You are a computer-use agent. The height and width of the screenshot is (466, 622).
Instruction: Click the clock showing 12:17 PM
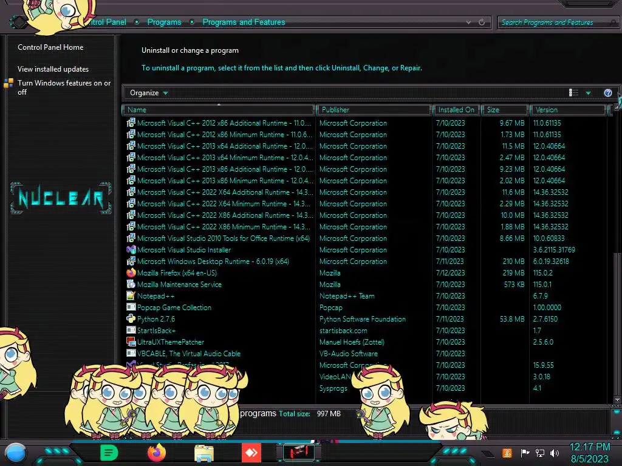point(589,447)
